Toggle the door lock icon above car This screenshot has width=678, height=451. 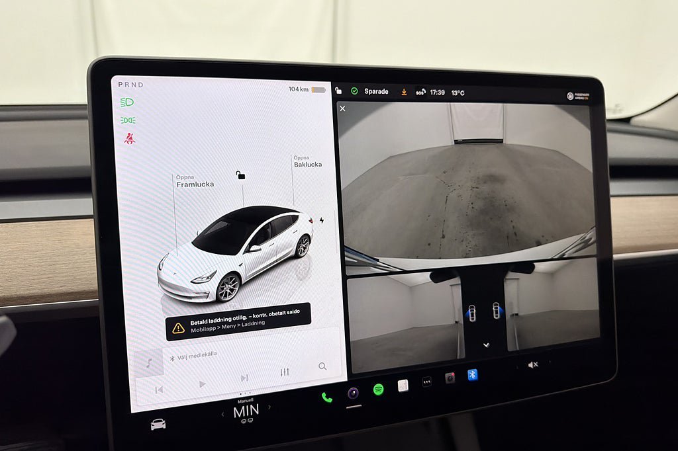coord(240,175)
